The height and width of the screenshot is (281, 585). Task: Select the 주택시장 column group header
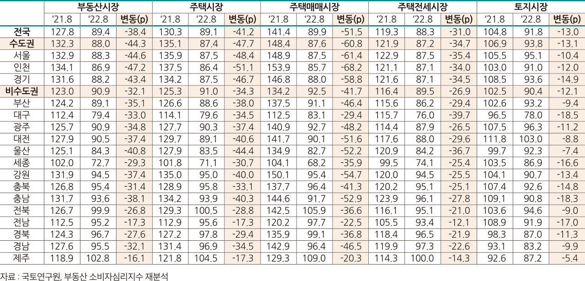(x=206, y=6)
